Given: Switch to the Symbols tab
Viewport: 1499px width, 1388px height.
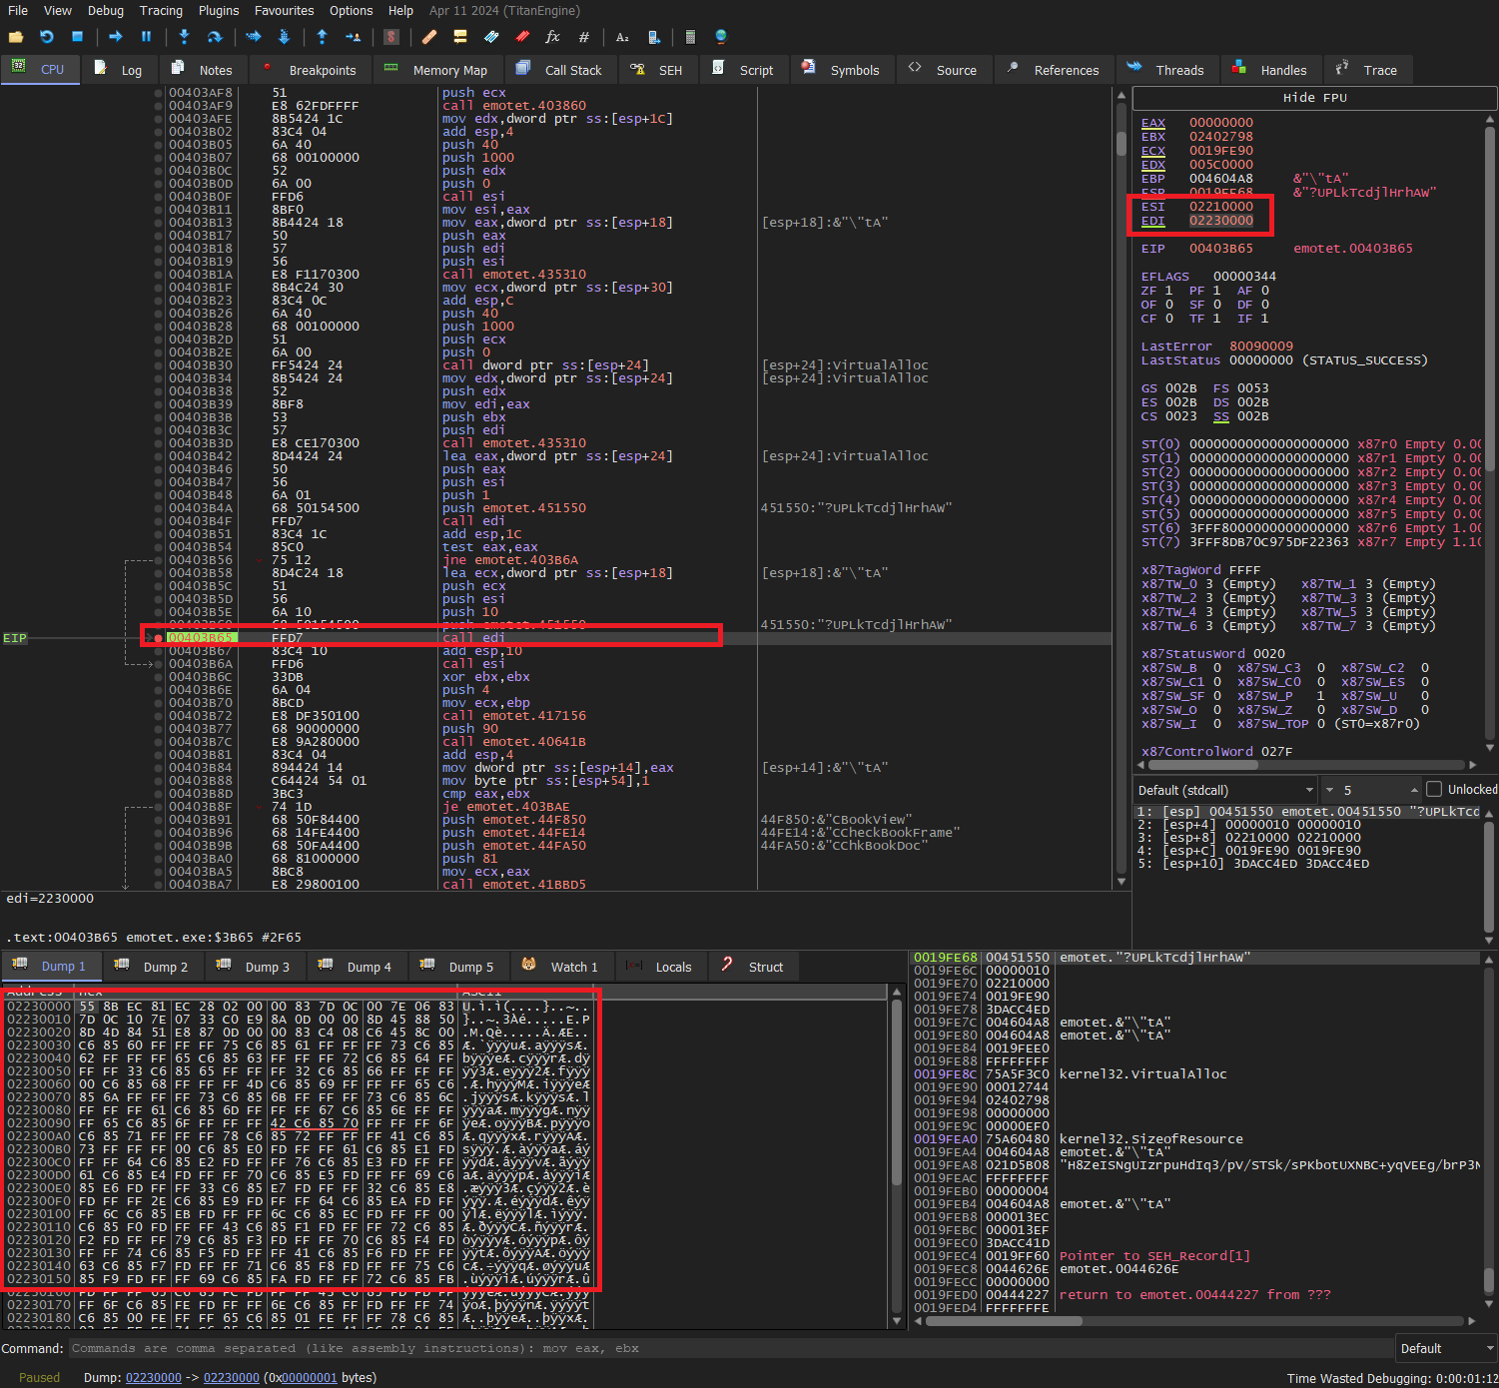Looking at the screenshot, I should click(842, 70).
